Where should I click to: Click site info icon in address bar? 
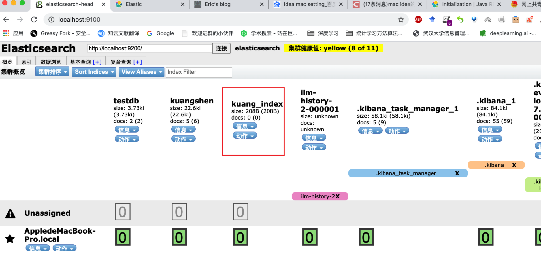[51, 20]
